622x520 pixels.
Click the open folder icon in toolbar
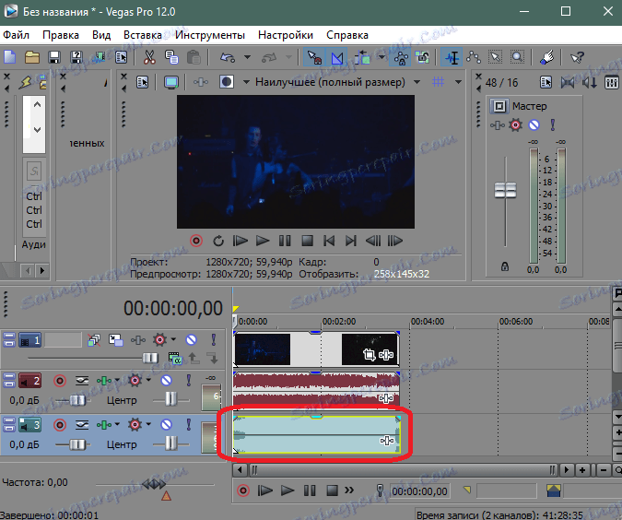point(32,57)
